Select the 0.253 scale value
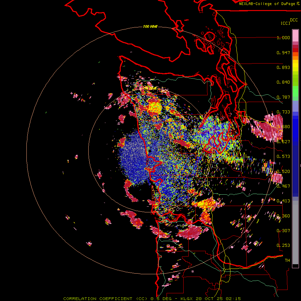This screenshot has width=301, height=301. (283, 245)
